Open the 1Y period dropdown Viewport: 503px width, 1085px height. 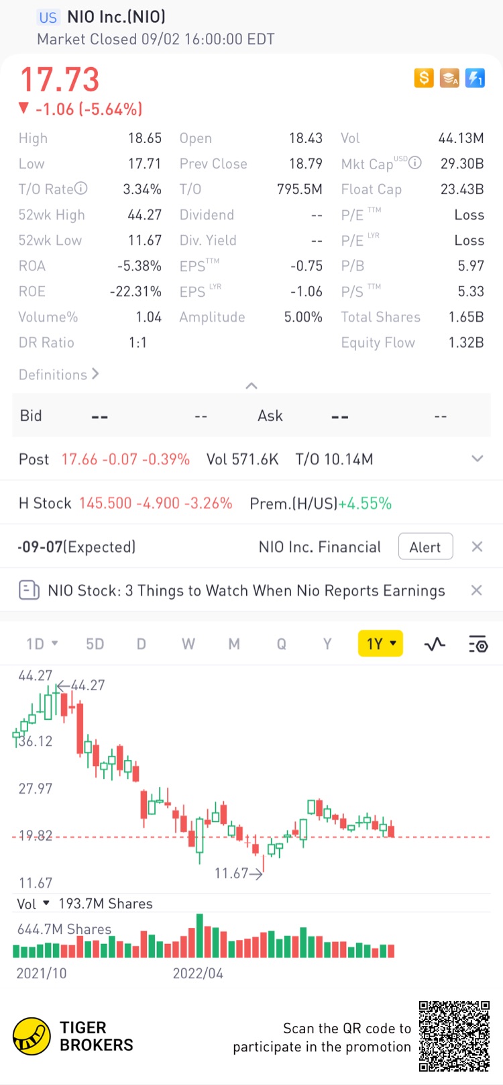pos(380,644)
